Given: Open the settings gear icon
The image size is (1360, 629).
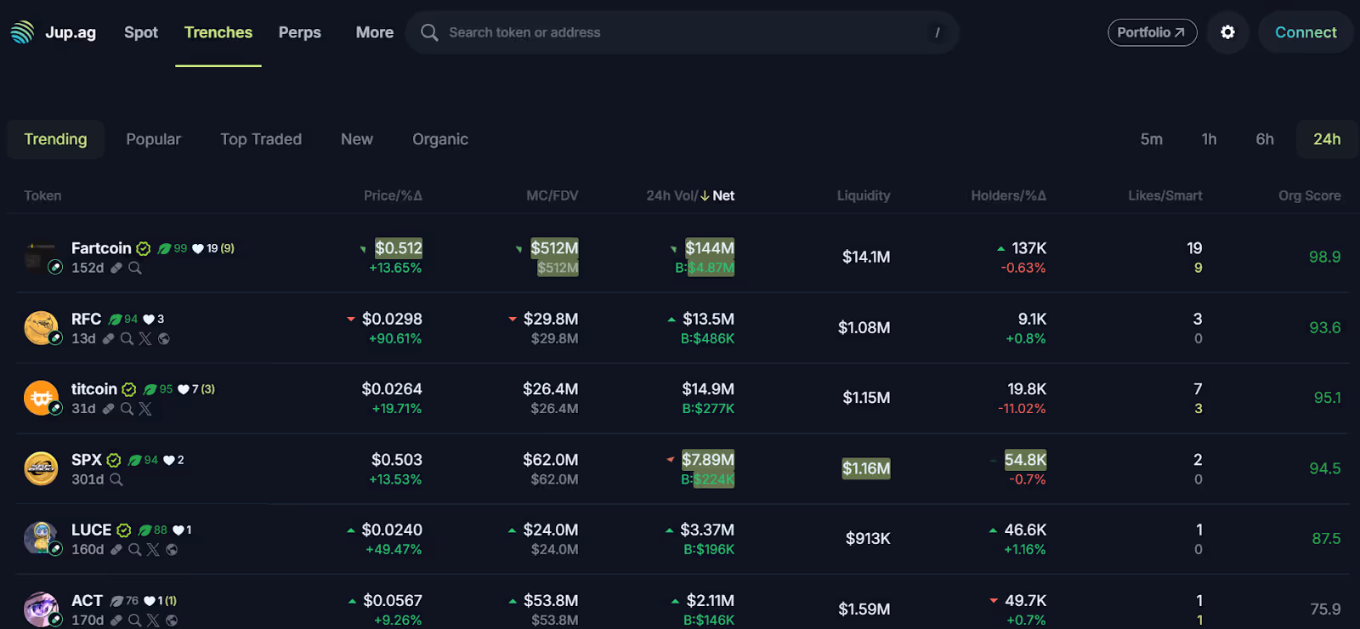Looking at the screenshot, I should tap(1227, 32).
